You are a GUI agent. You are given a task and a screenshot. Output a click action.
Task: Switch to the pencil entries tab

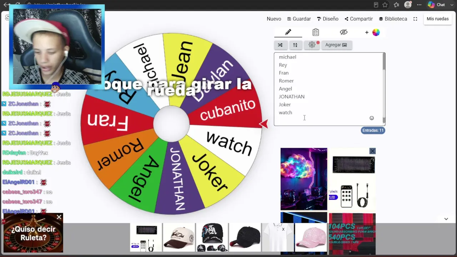[288, 32]
